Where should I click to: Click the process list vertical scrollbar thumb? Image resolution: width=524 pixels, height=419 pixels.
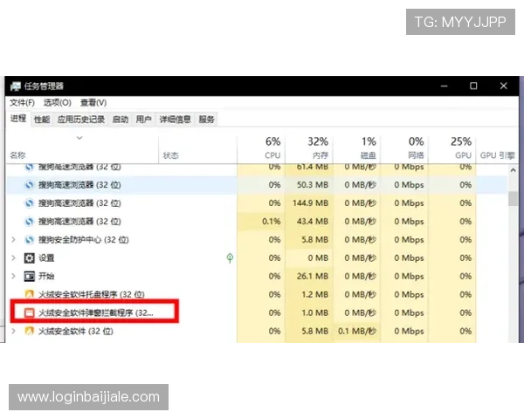click(x=513, y=198)
